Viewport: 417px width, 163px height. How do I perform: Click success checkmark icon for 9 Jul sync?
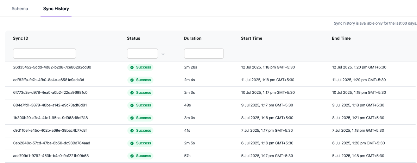[x=132, y=105]
